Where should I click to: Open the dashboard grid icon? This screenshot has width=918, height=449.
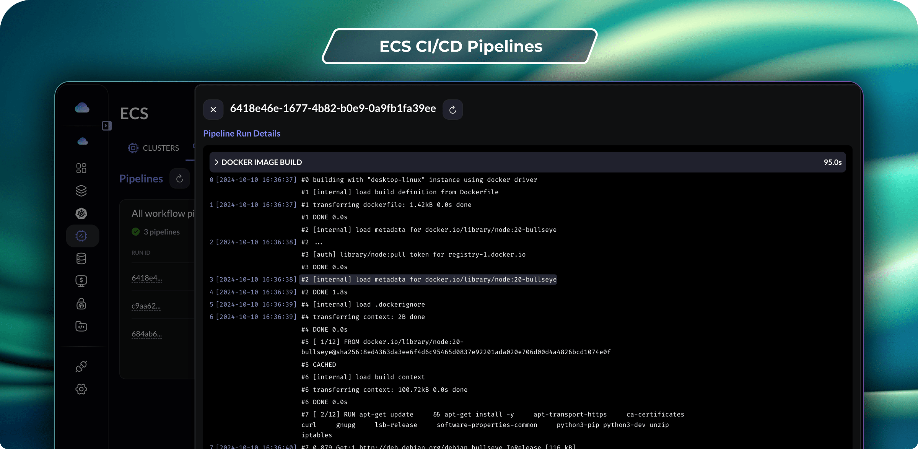point(81,168)
